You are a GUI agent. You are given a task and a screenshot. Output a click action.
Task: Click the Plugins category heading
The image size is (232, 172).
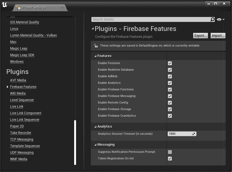(18, 72)
